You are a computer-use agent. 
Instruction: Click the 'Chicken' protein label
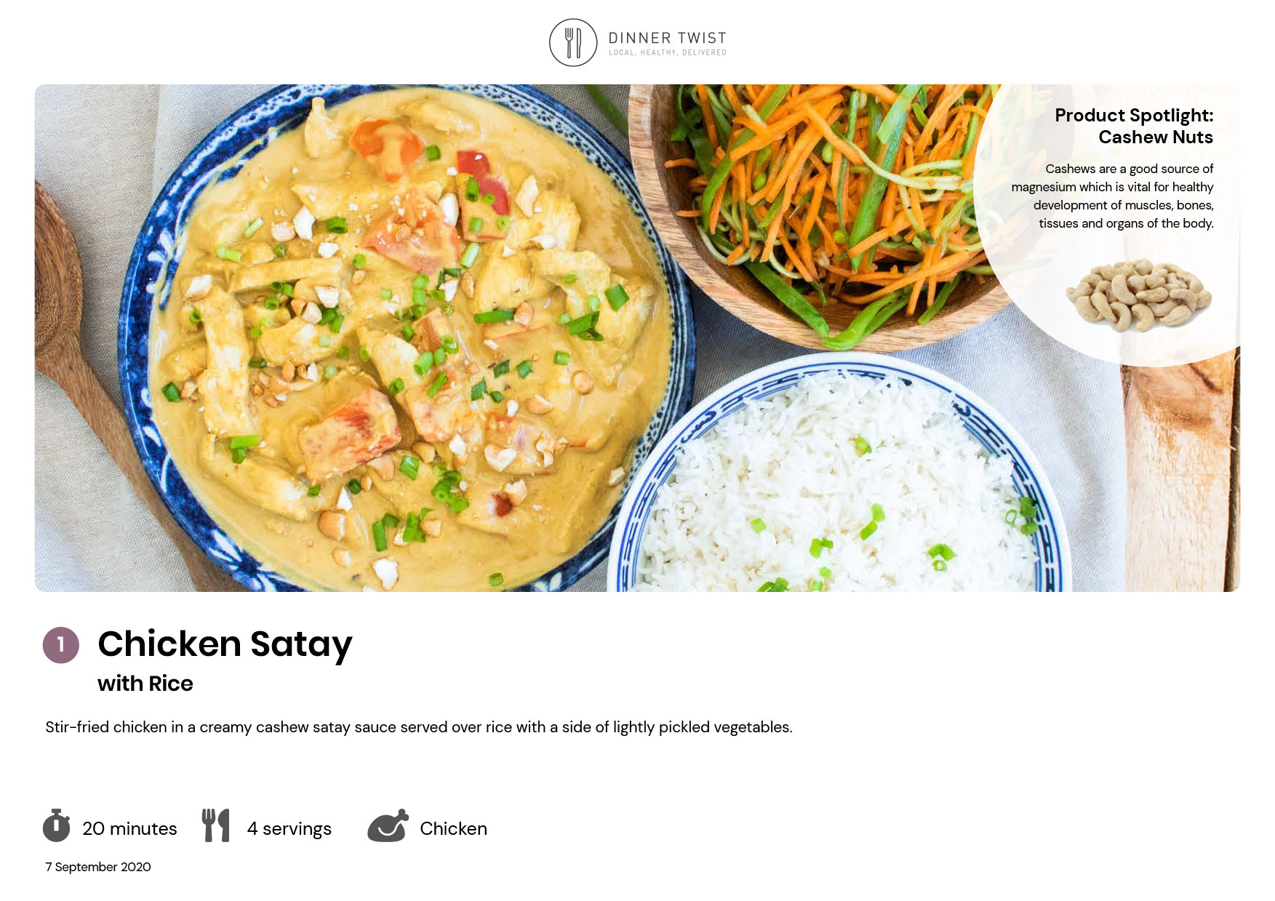[453, 828]
